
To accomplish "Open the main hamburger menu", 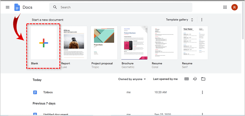I will 8,7.
